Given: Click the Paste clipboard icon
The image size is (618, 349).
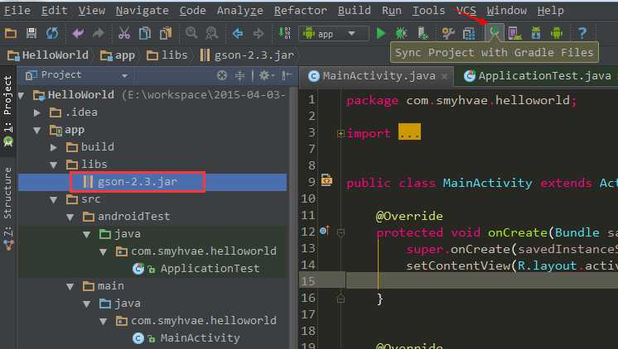Looking at the screenshot, I should pos(166,33).
